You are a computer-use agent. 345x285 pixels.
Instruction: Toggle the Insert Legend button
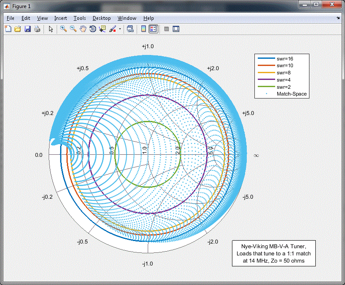pyautogui.click(x=153, y=29)
